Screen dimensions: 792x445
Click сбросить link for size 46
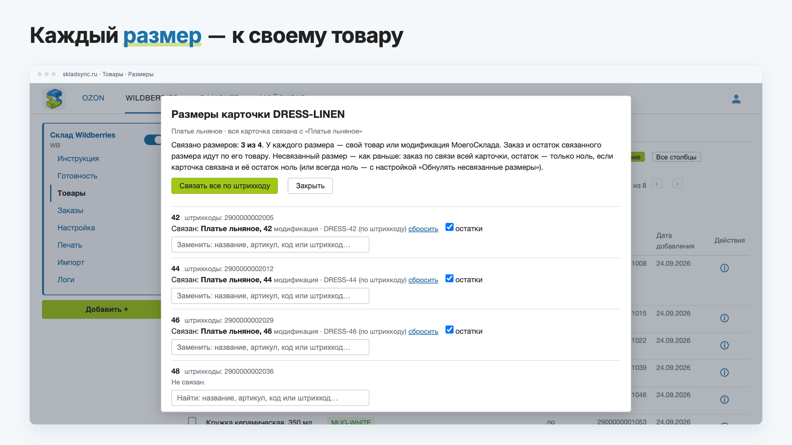[423, 331]
